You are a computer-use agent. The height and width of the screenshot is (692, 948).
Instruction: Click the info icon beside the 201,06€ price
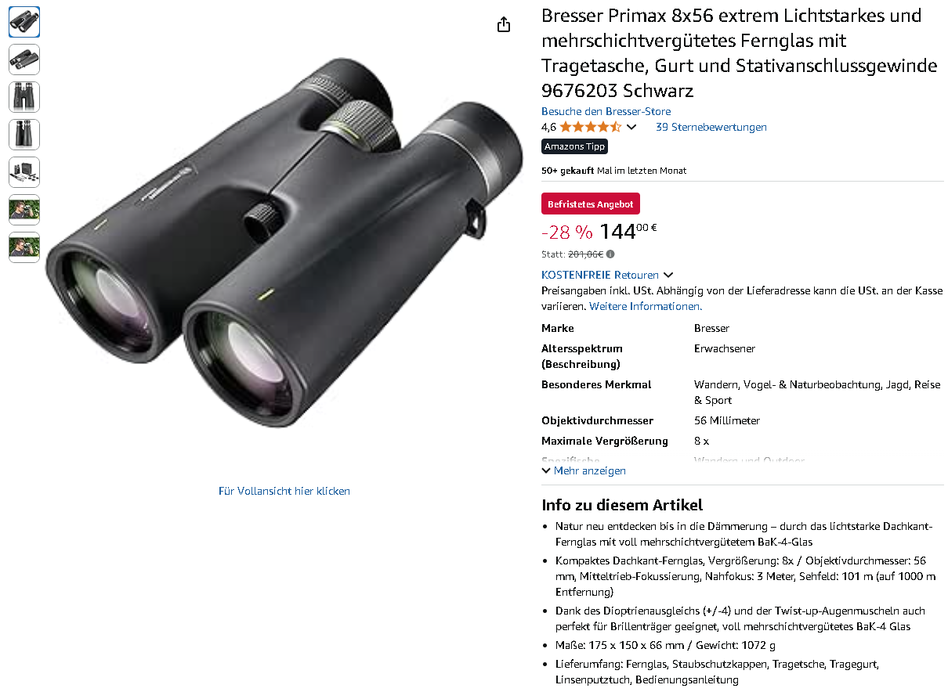pos(610,254)
